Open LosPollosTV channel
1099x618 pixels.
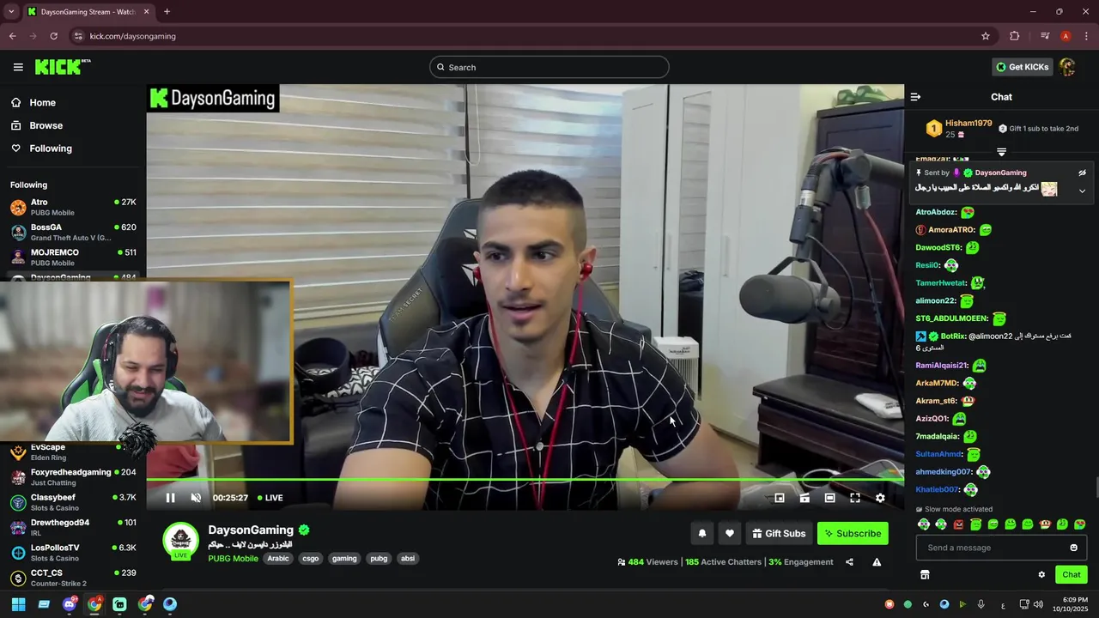pos(72,552)
